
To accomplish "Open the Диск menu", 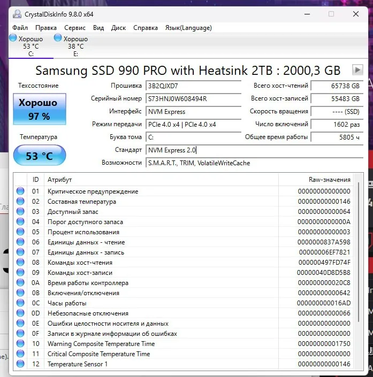I will (x=118, y=28).
